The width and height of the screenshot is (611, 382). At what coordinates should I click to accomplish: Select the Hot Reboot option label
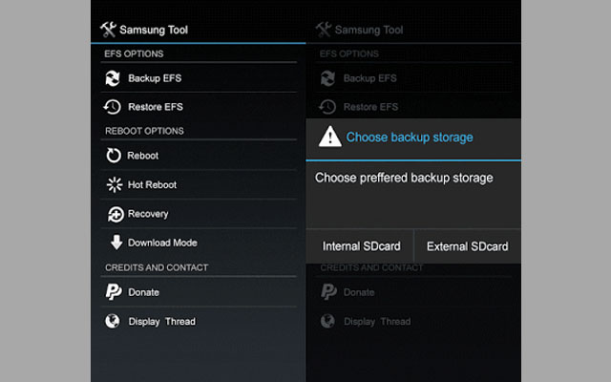coord(153,184)
